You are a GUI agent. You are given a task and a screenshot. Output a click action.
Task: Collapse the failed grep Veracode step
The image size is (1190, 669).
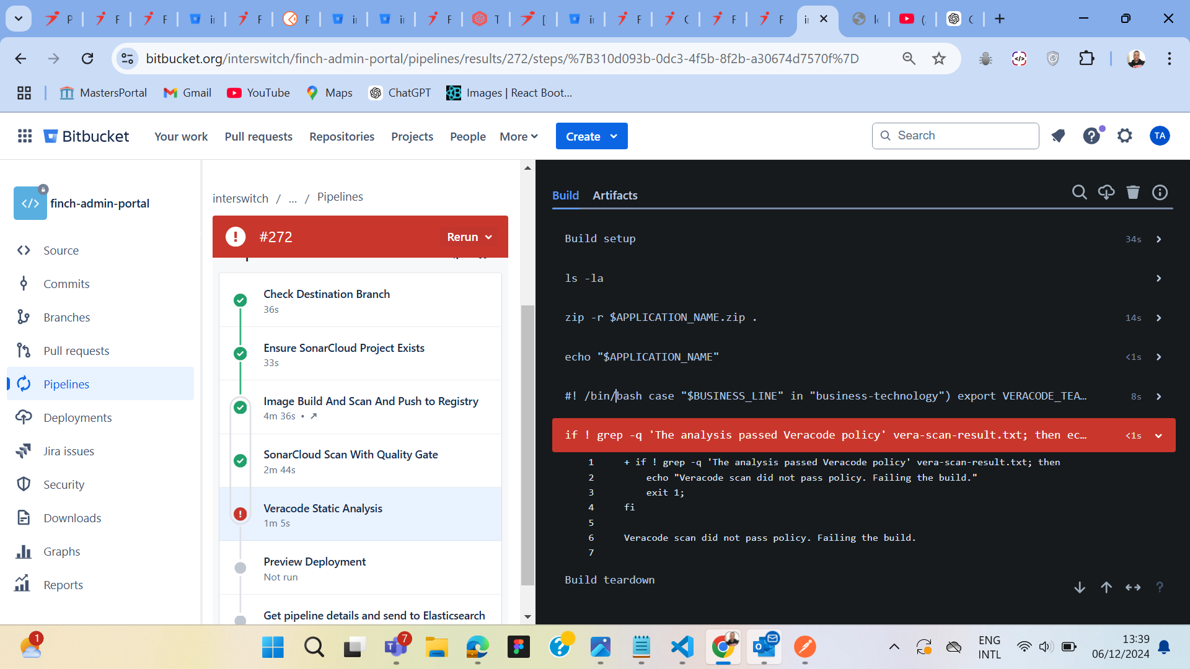coord(1158,435)
